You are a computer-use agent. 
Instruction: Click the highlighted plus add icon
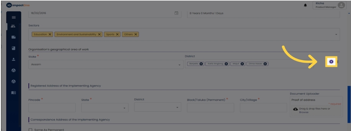pos(331,61)
